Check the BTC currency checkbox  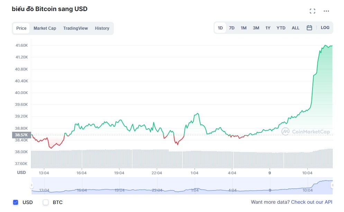45,202
